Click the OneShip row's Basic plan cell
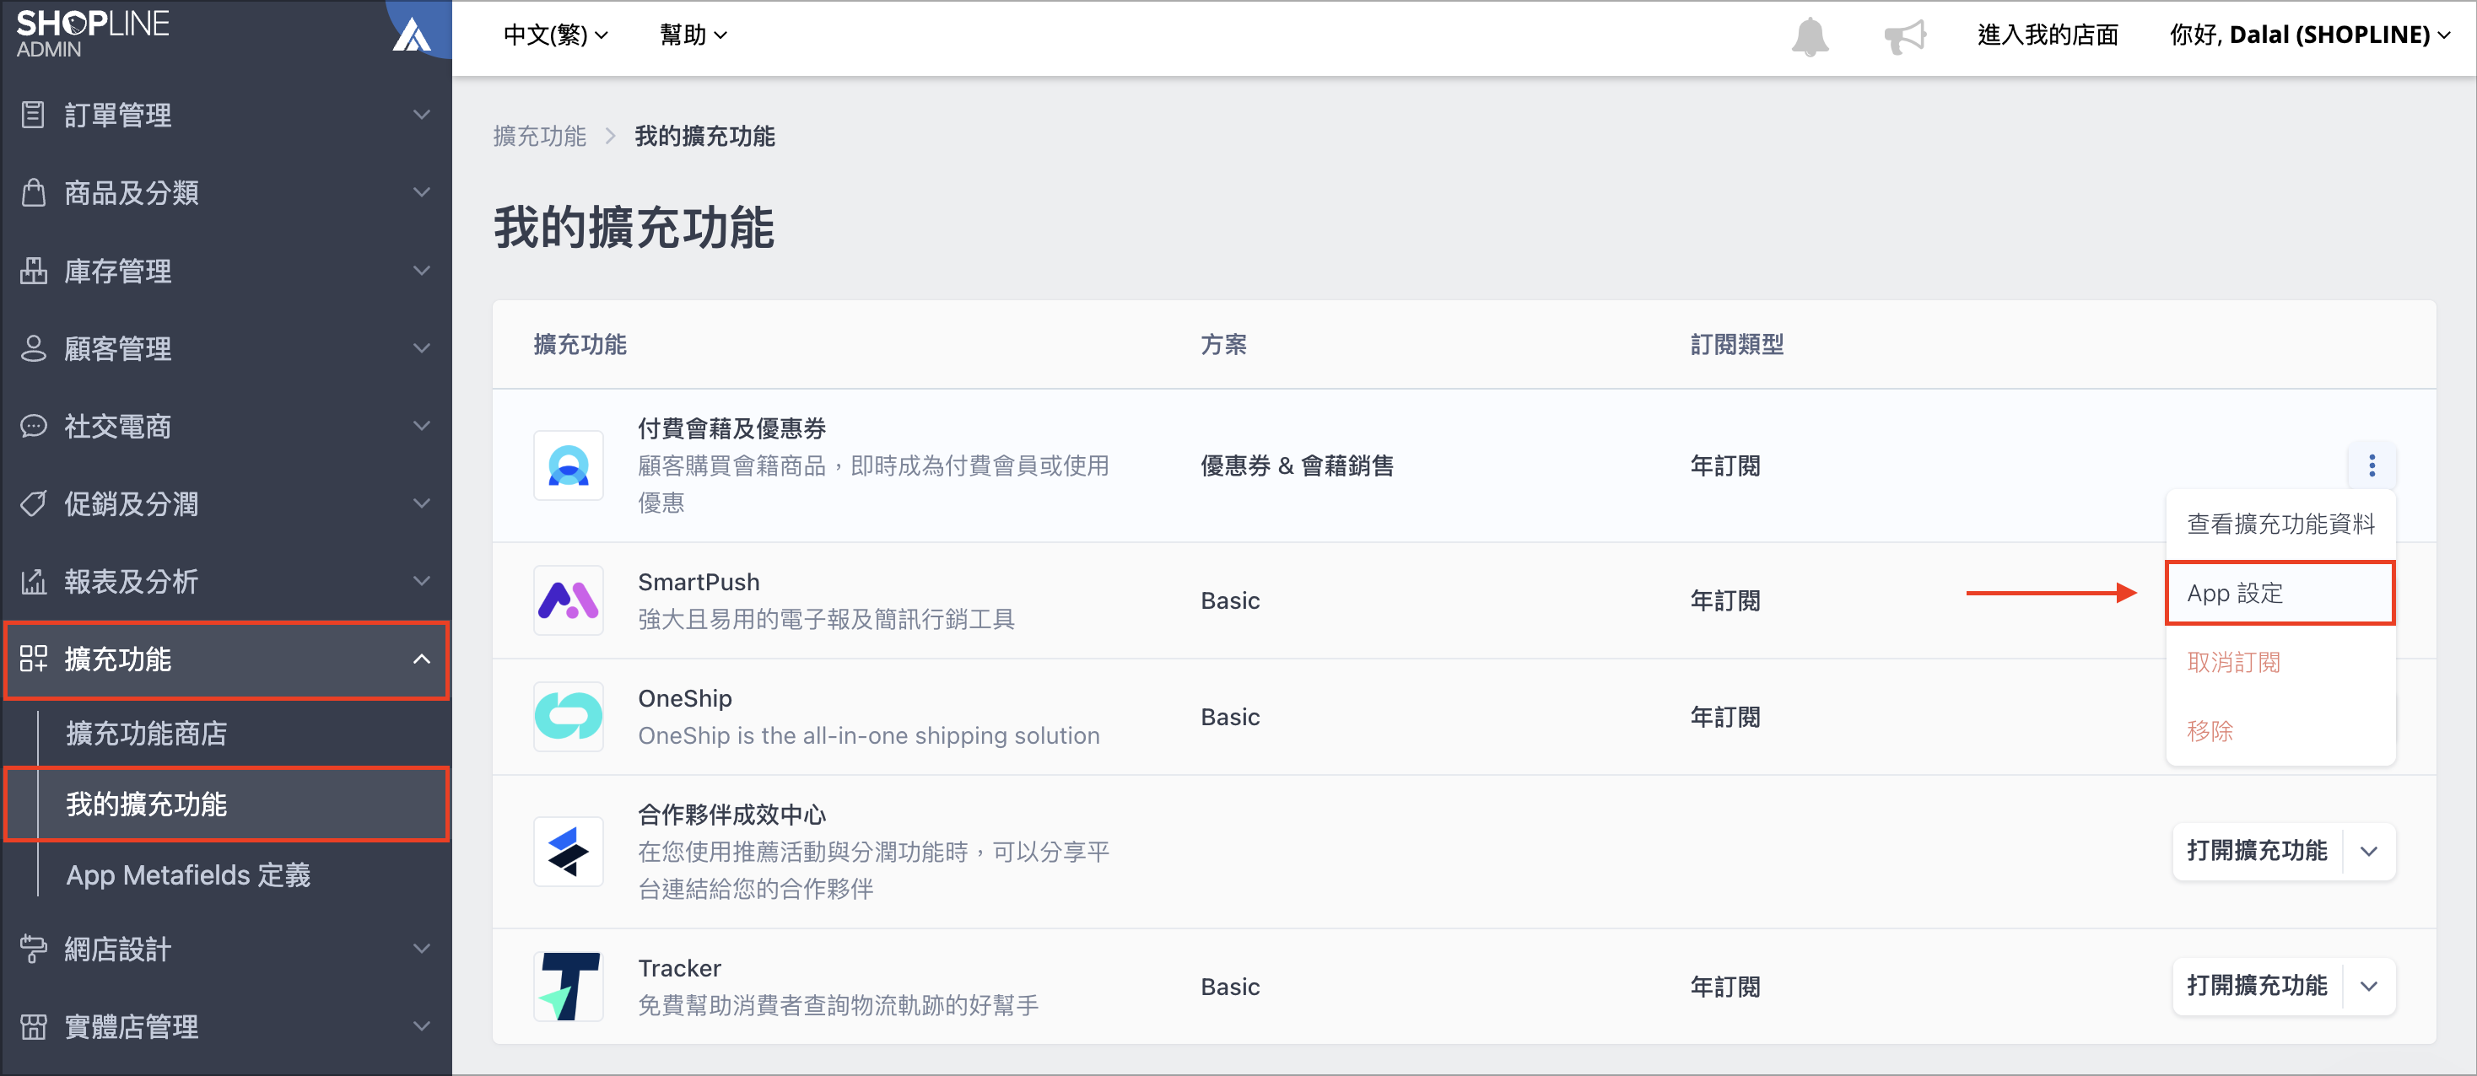 [x=1230, y=716]
